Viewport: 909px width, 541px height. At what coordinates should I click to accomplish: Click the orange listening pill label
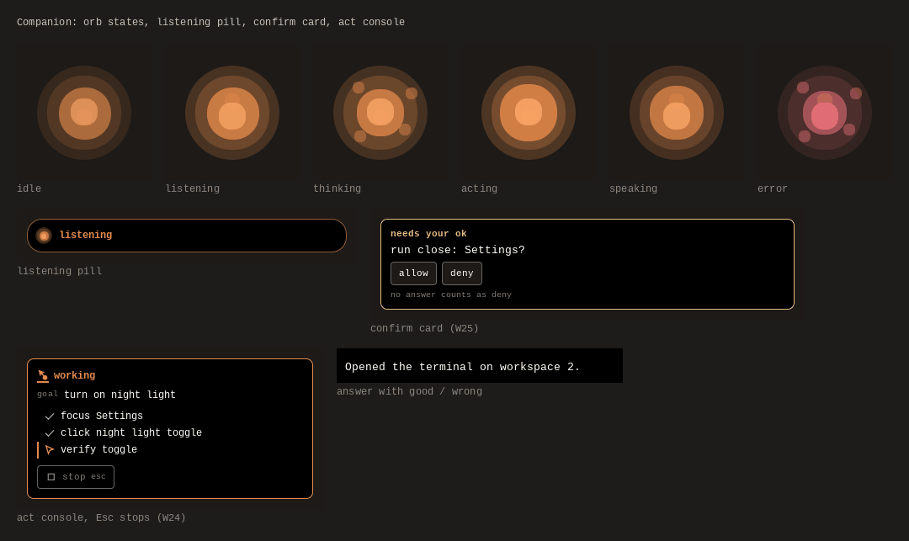point(86,236)
